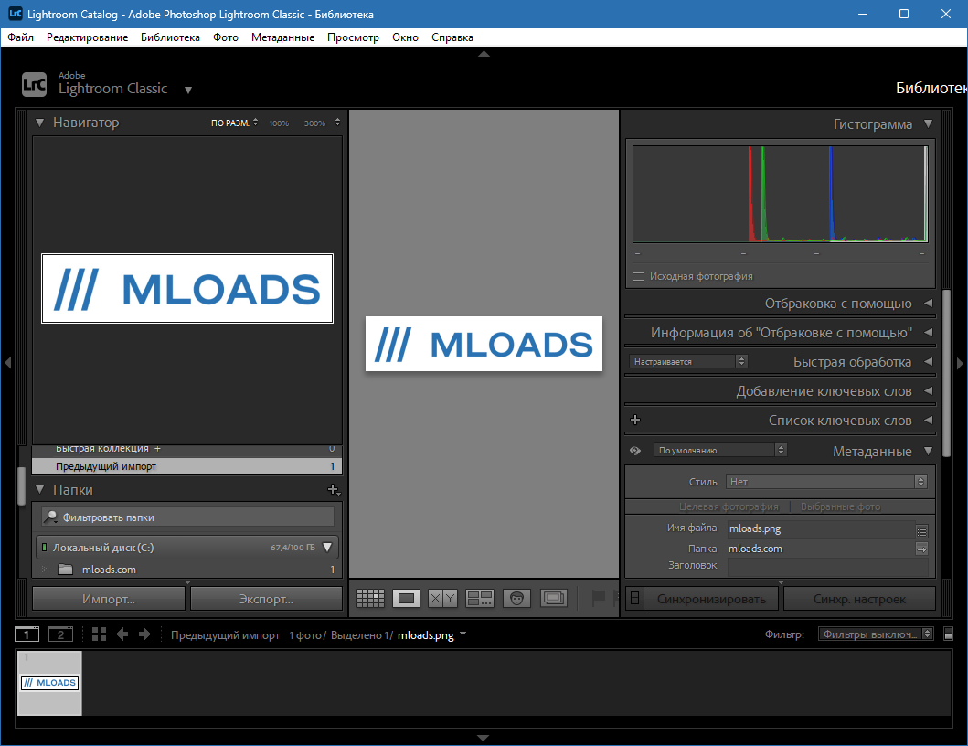Expand the Быстрая обработка panel
The height and width of the screenshot is (746, 968).
[x=928, y=361]
